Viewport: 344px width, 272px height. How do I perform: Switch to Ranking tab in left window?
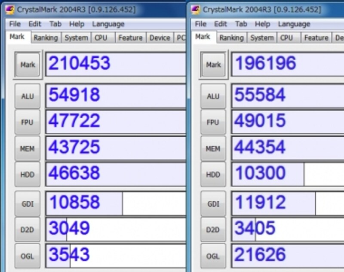[46, 38]
